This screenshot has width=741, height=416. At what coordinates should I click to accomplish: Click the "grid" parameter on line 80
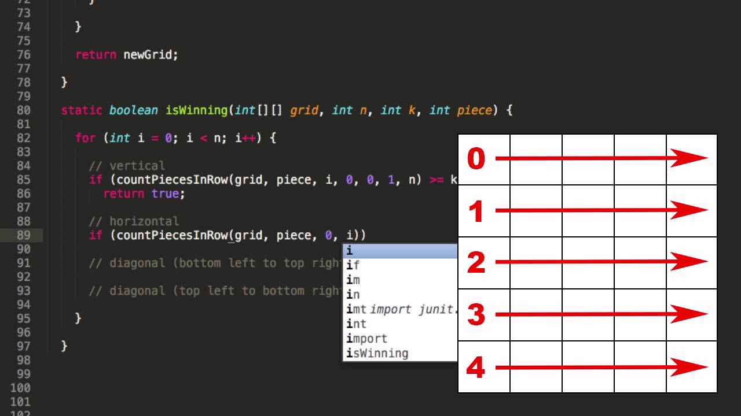click(305, 110)
